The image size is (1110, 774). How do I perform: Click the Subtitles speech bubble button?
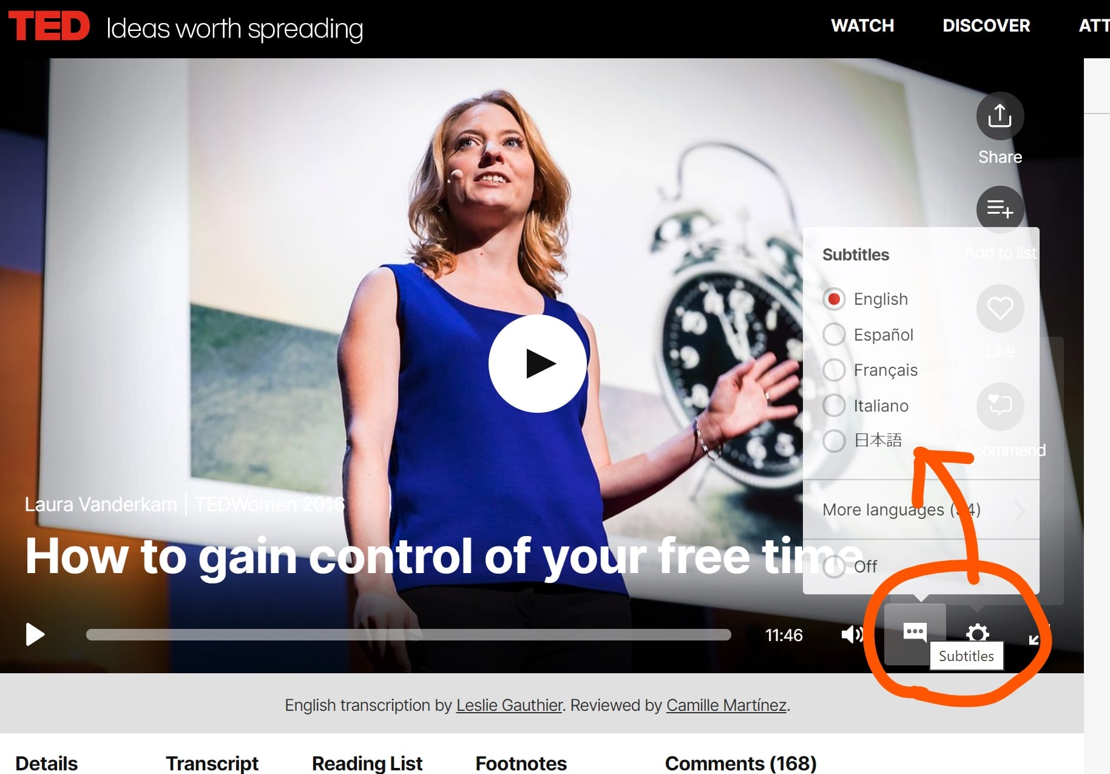click(x=915, y=633)
